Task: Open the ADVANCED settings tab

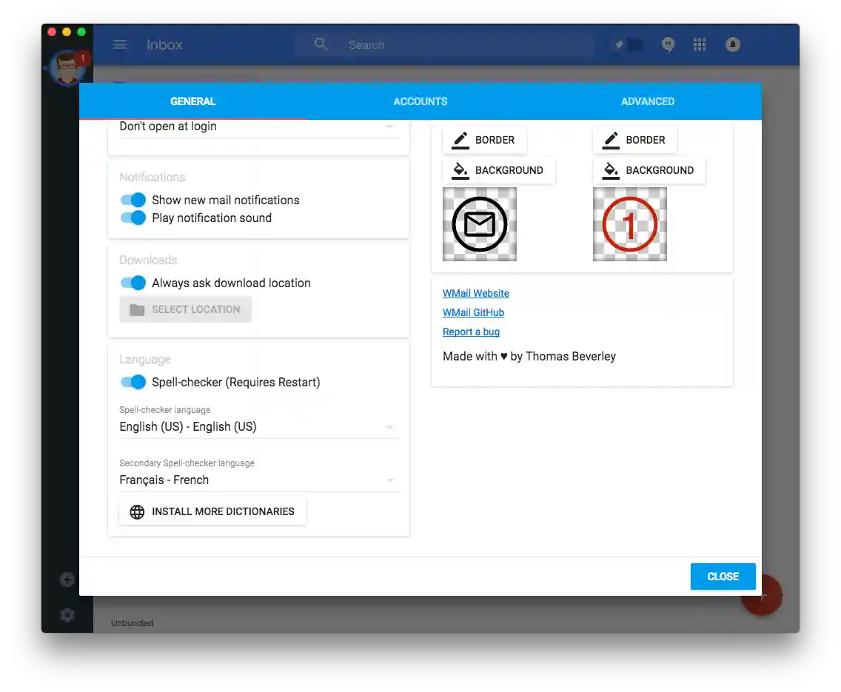Action: (647, 101)
